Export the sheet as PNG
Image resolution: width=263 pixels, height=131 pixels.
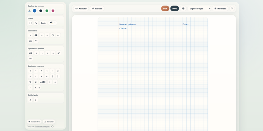pyautogui.click(x=175, y=9)
